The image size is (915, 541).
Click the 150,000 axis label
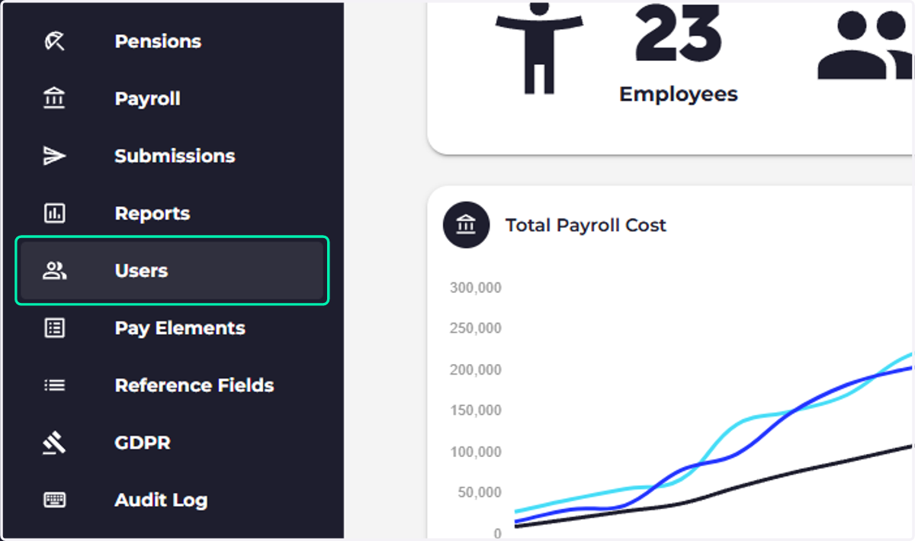click(x=476, y=411)
